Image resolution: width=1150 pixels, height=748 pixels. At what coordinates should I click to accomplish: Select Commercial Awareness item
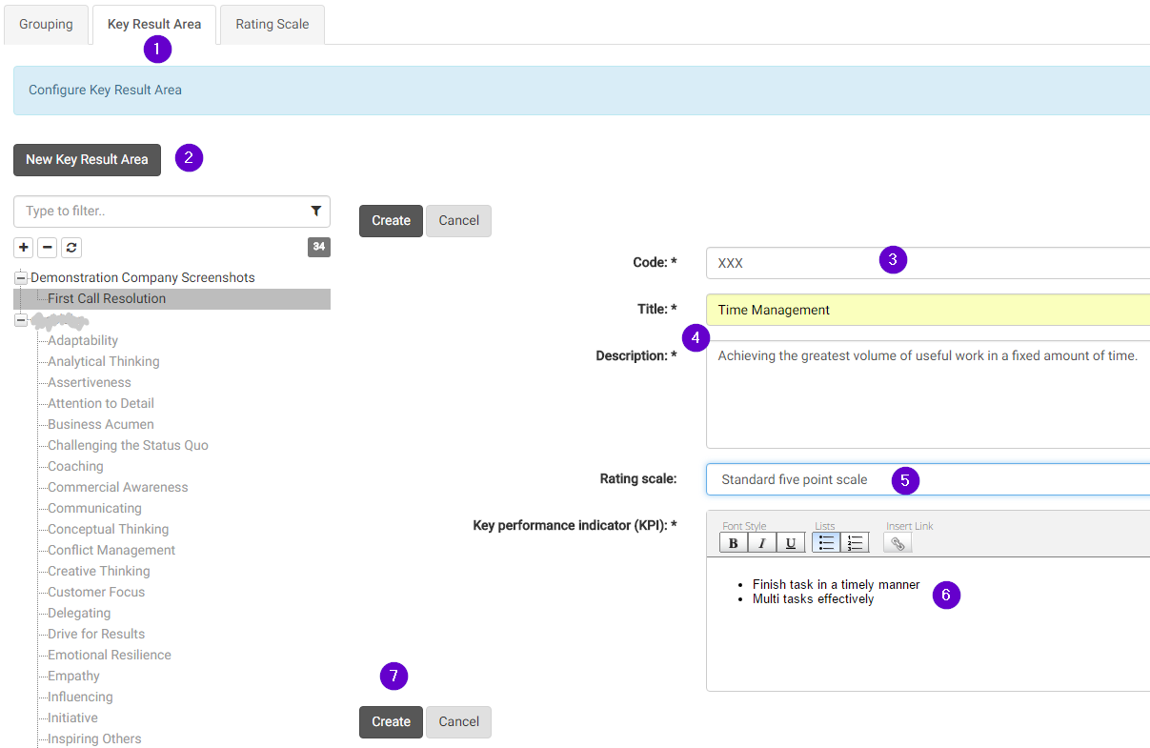coord(118,488)
